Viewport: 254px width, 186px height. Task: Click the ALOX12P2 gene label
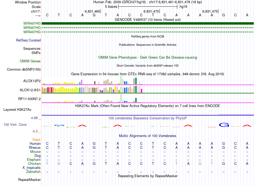click(32, 81)
